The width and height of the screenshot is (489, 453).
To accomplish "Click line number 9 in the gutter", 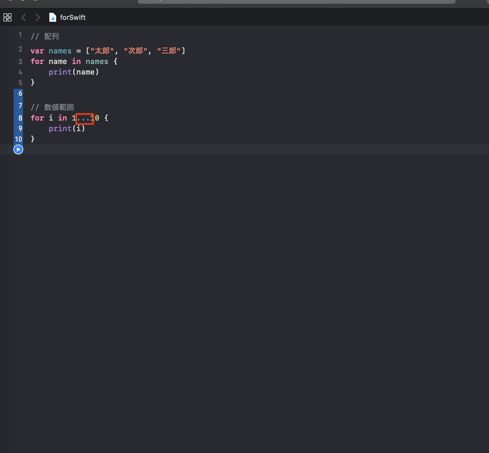I will point(20,129).
